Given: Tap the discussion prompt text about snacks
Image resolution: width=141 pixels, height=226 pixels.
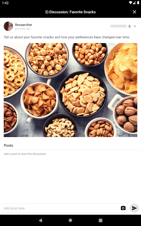Looking at the screenshot, I should (x=67, y=37).
